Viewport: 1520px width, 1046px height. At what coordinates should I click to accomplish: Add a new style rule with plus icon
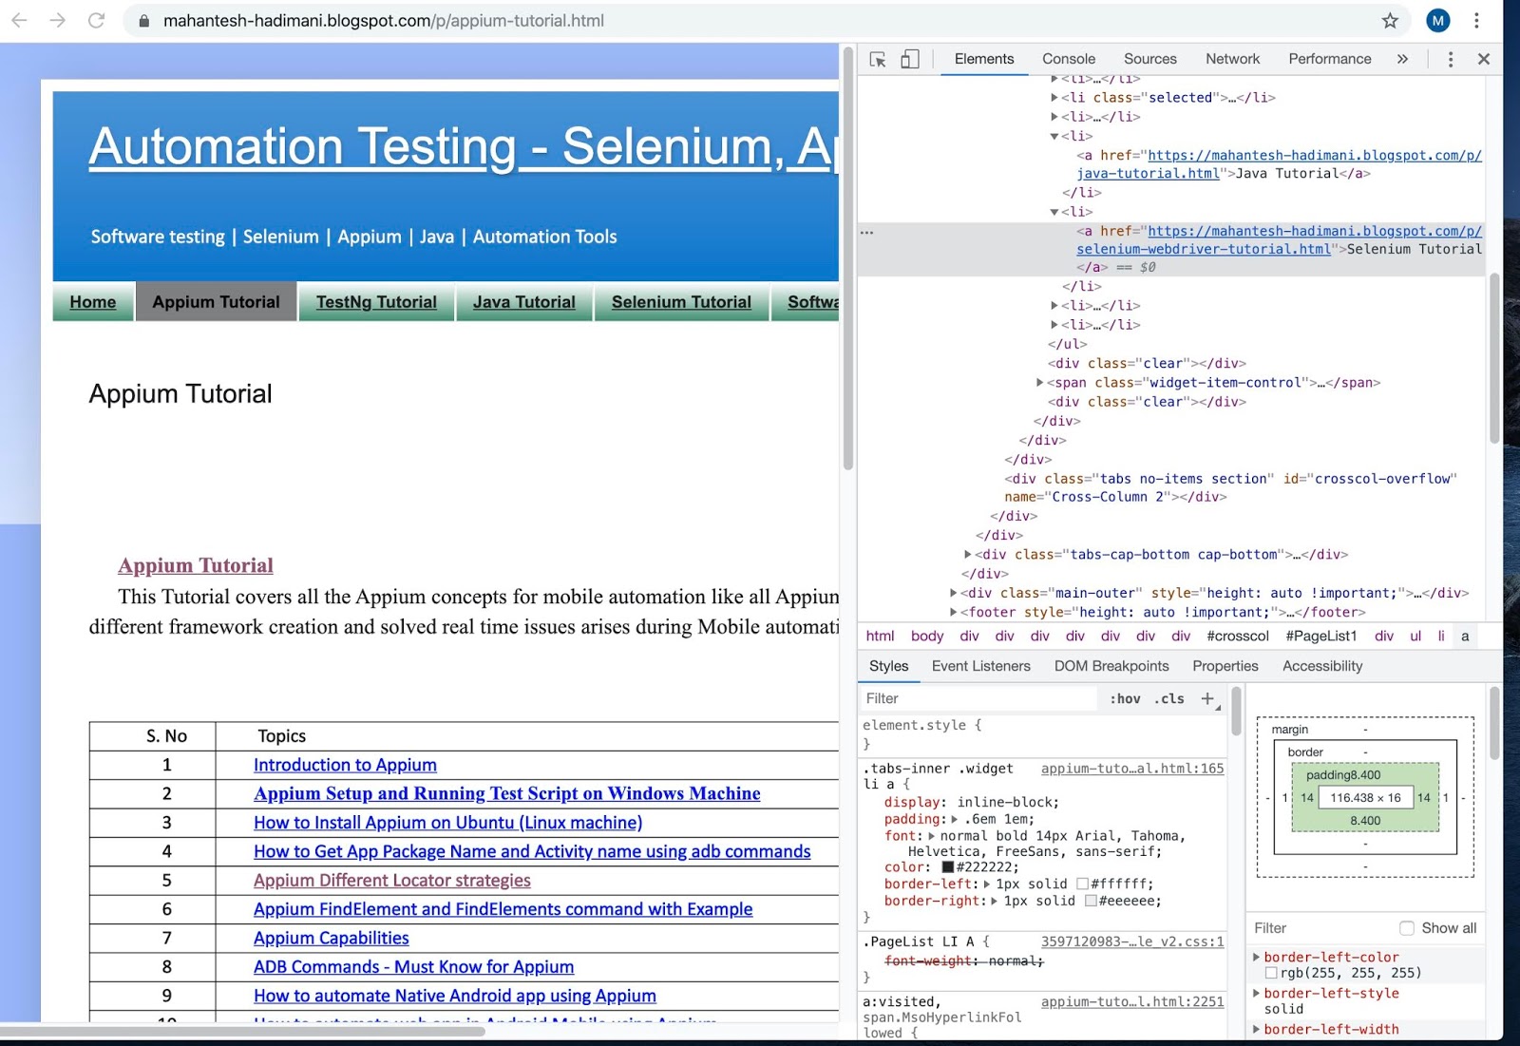[1207, 698]
